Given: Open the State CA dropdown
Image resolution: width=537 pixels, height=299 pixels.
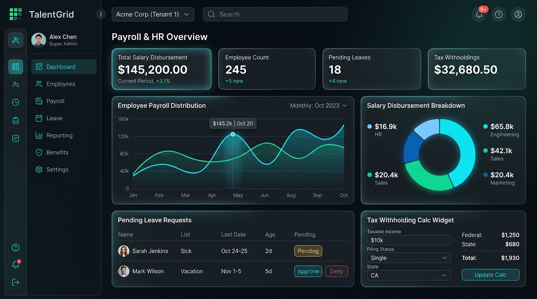Looking at the screenshot, I should [x=409, y=275].
